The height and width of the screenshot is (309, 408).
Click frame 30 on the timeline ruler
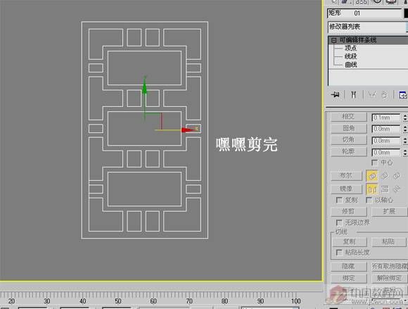47,301
